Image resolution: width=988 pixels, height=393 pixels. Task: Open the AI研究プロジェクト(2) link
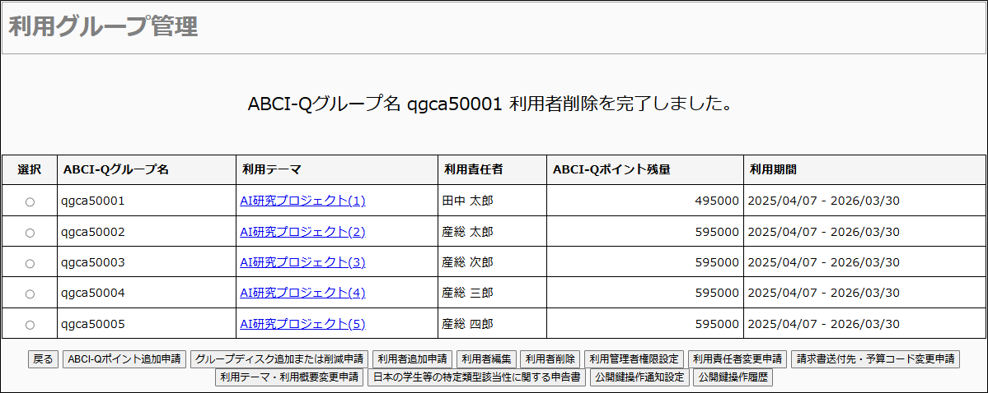point(302,232)
